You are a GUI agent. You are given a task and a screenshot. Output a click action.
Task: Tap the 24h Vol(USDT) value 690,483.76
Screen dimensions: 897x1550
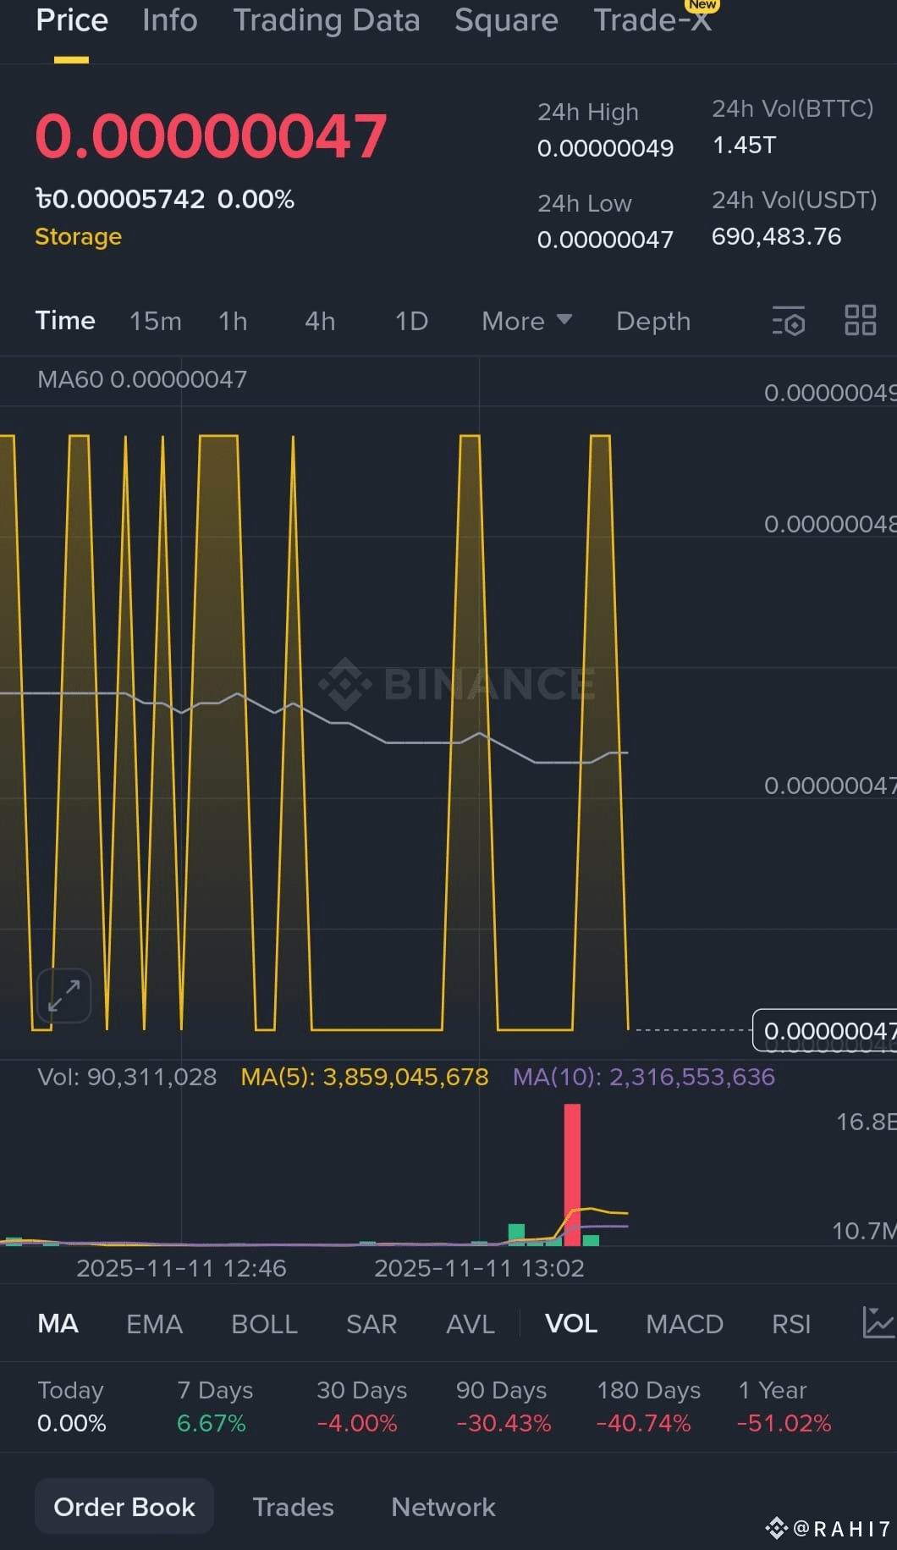coord(776,236)
